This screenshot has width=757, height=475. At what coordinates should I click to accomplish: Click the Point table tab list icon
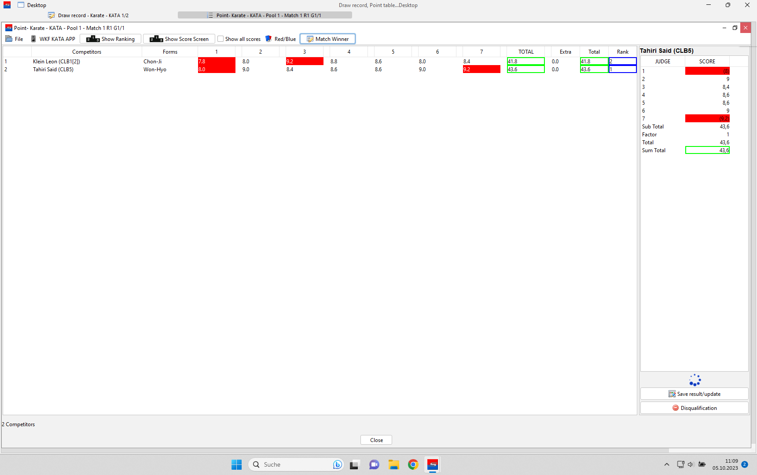click(x=210, y=15)
